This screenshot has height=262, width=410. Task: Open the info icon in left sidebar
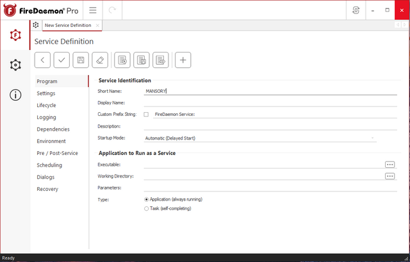coord(15,95)
